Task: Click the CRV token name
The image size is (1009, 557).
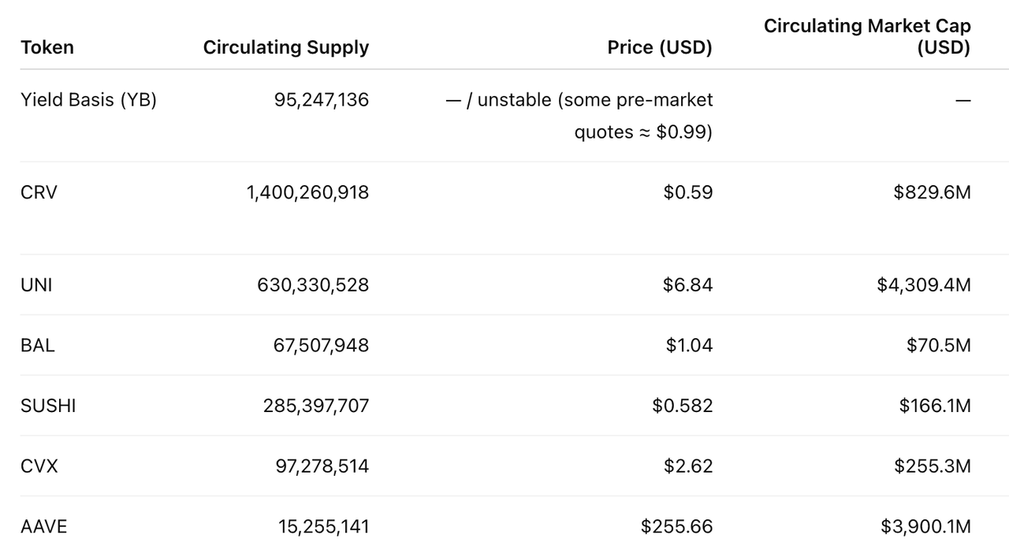Action: [39, 192]
